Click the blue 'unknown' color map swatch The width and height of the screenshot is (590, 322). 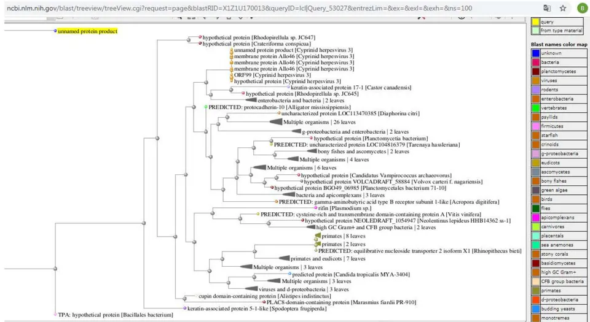point(536,53)
